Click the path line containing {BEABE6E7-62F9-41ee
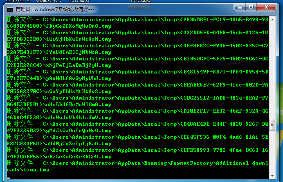 137,85
